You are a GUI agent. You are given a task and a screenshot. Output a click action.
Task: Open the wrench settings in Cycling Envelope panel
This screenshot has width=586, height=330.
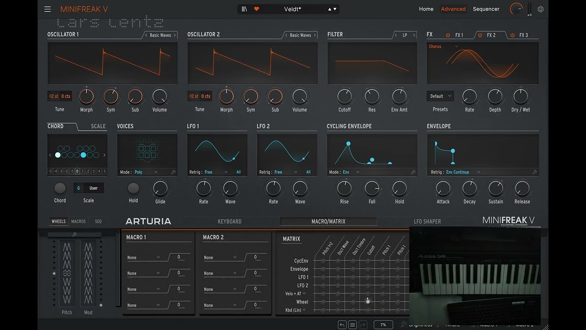413,172
